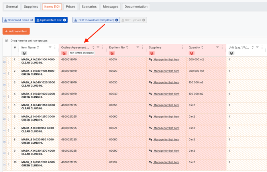Click the visibility icon under Item Name

pos(24,53)
